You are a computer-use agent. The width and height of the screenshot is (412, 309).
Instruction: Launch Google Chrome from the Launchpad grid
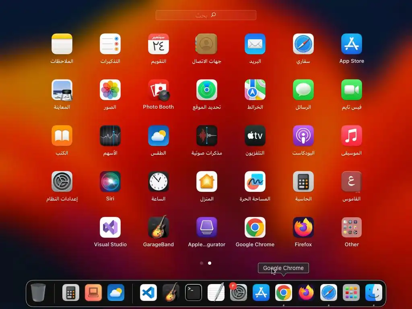point(255,227)
